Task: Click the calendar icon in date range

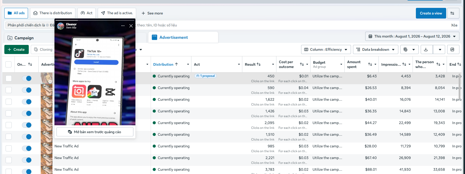Action: point(370,36)
